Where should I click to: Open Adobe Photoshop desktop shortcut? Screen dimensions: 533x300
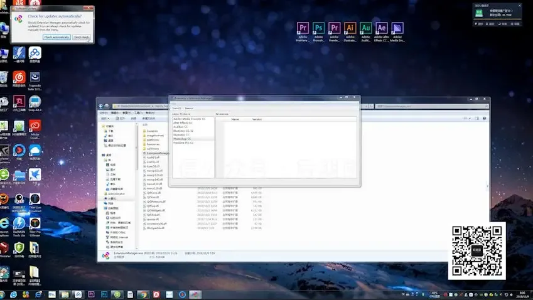(318, 32)
